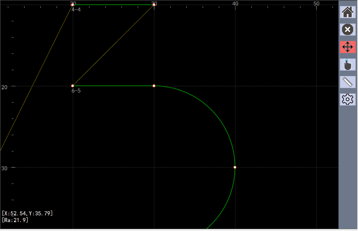Click the Home view icon
The height and width of the screenshot is (231, 358).
tap(348, 12)
